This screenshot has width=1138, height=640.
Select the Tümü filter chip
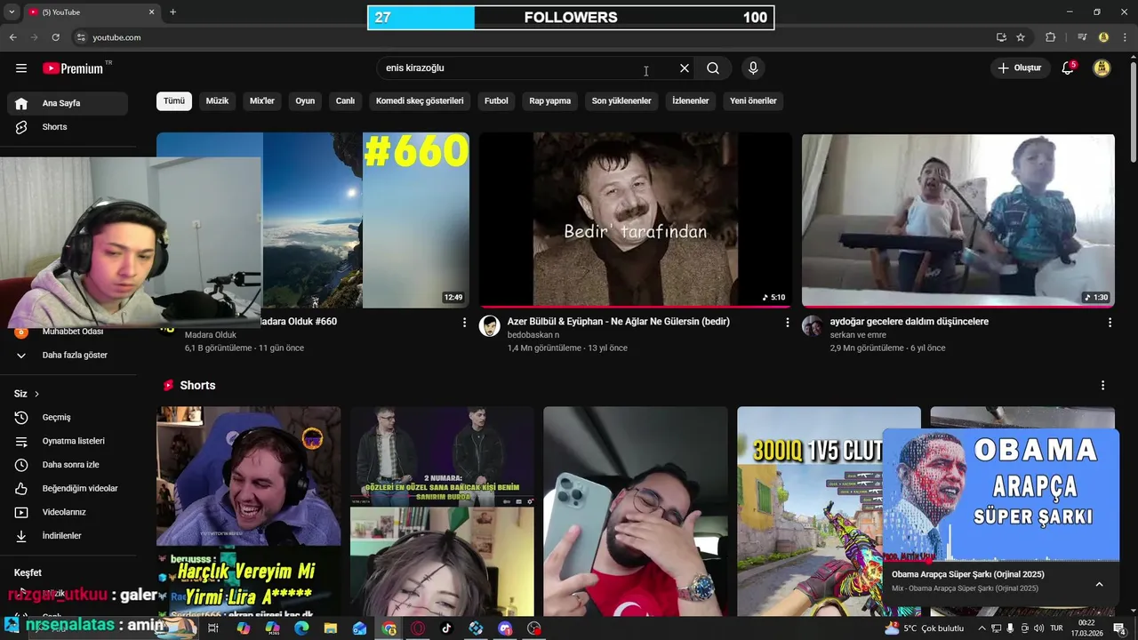coord(174,100)
